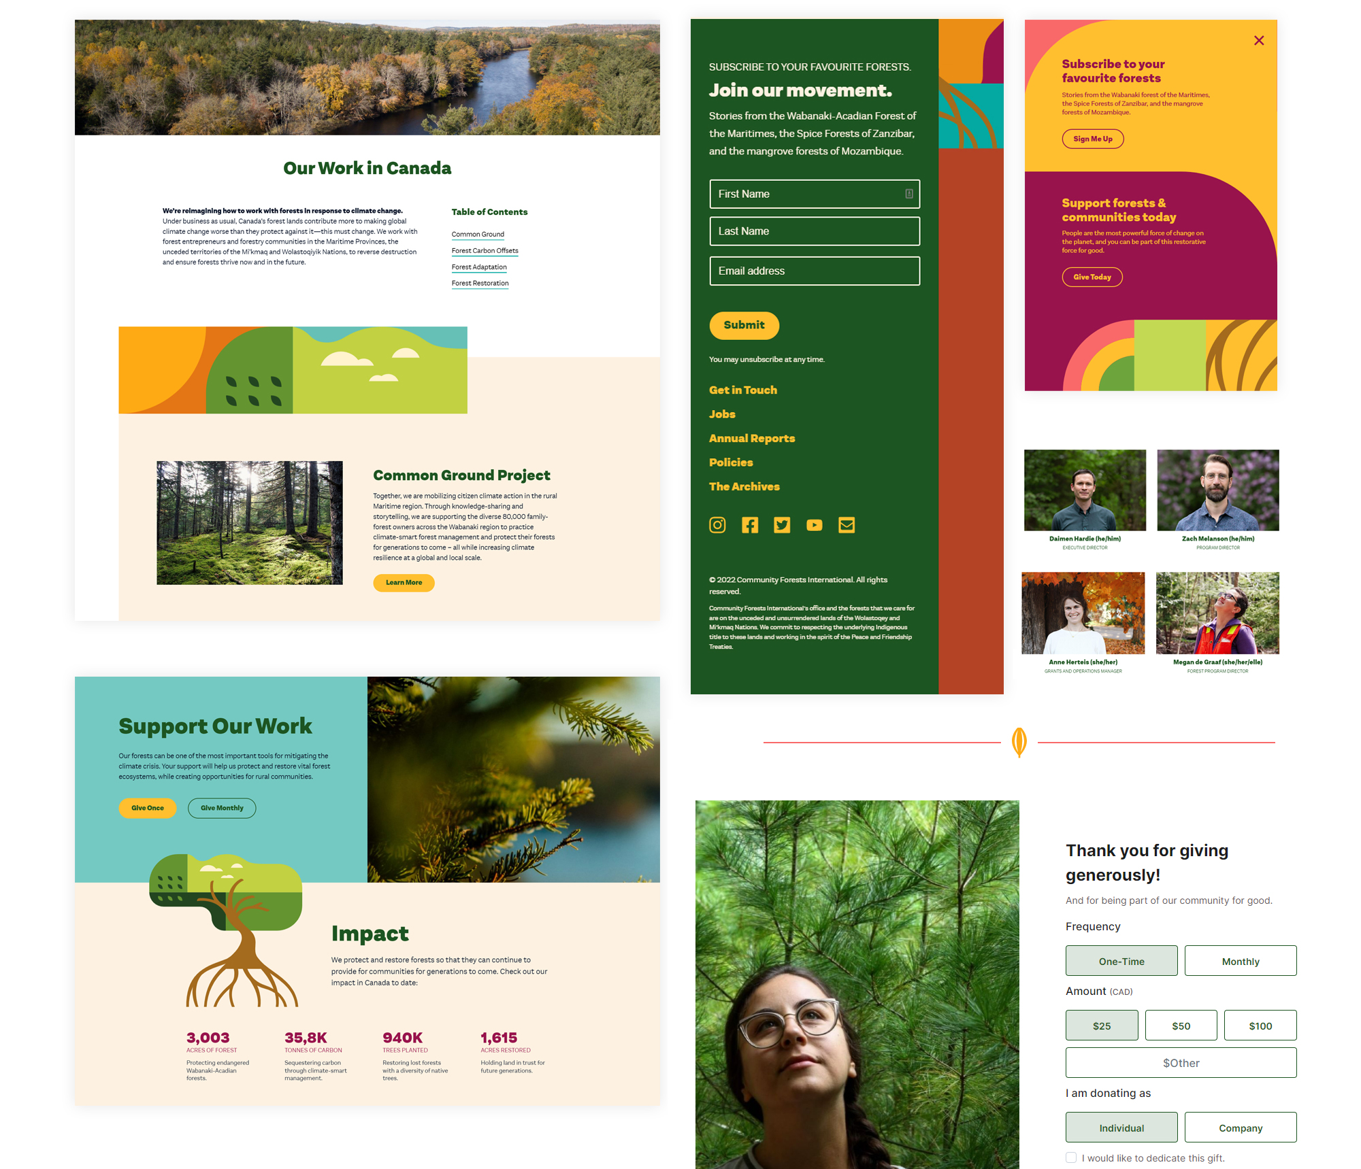Click the Table of Contents heading
The image size is (1361, 1169).
(489, 212)
